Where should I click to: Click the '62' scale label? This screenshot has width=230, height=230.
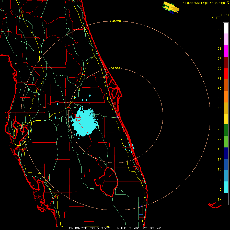pyautogui.click(x=220, y=38)
